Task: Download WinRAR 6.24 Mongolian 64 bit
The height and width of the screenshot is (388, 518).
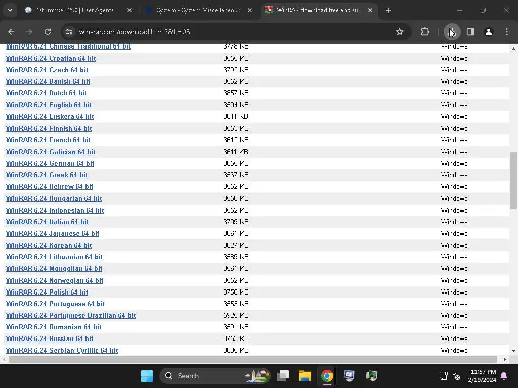Action: tap(54, 269)
